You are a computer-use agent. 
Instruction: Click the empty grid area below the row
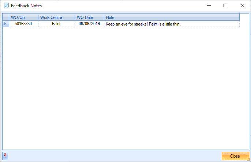tap(124, 88)
